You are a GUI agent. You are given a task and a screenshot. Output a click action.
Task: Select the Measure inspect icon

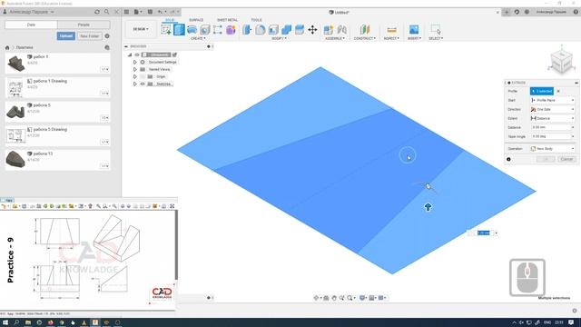point(391,30)
